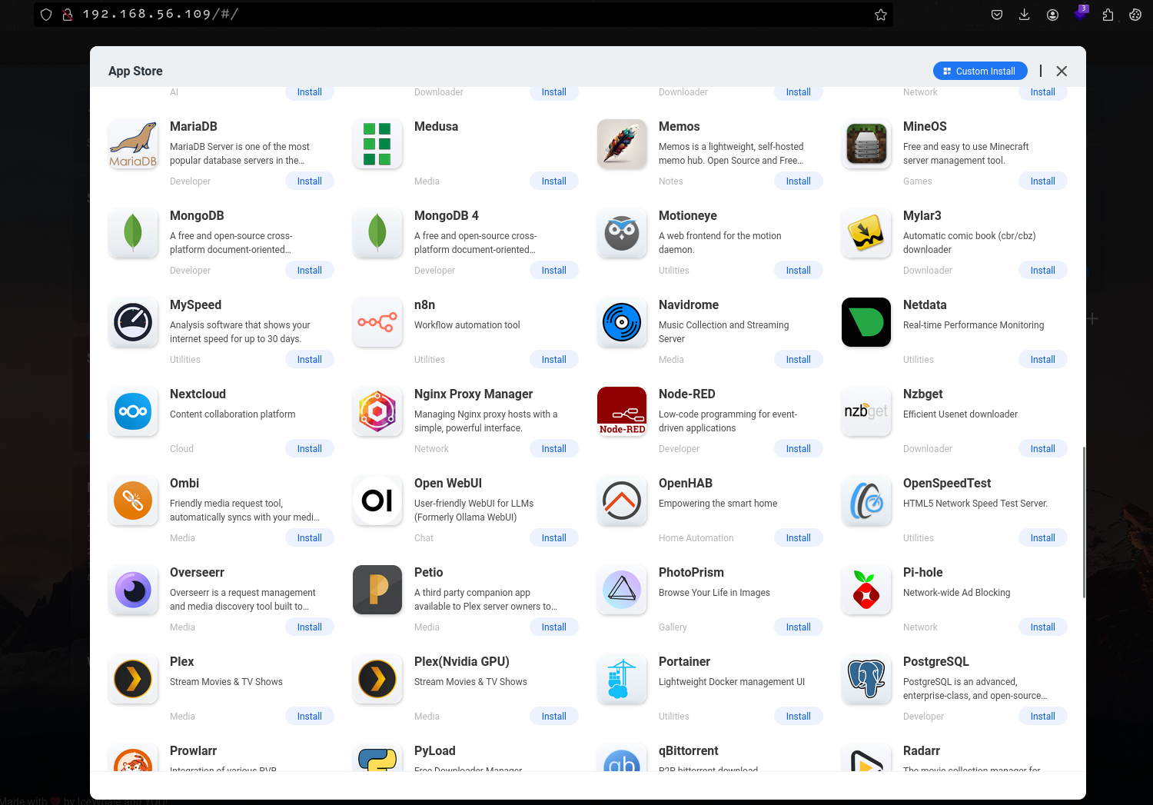Open the PostgreSQL elephant icon
Image resolution: width=1153 pixels, height=805 pixels.
pyautogui.click(x=866, y=679)
